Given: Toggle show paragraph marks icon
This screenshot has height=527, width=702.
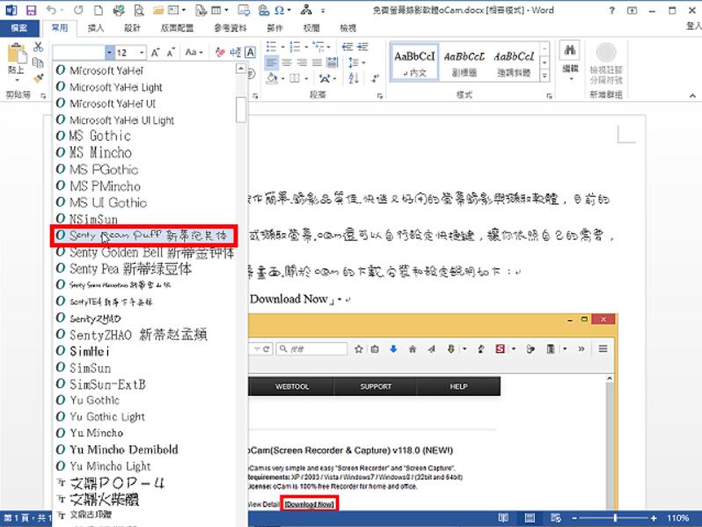Looking at the screenshot, I should [x=375, y=78].
